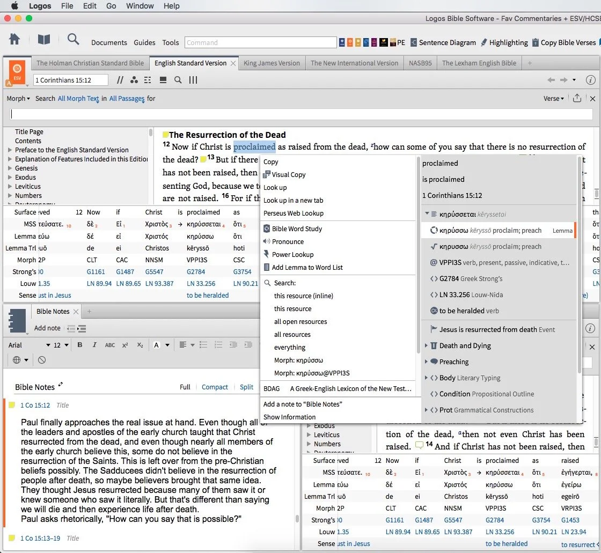Apply bold formatting in notes
Image resolution: width=601 pixels, height=553 pixels.
click(x=80, y=344)
